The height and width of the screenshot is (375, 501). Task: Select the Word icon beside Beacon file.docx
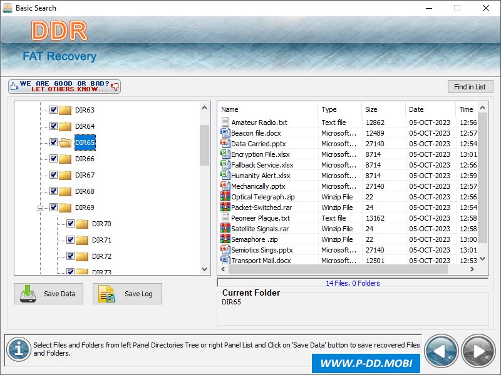224,132
